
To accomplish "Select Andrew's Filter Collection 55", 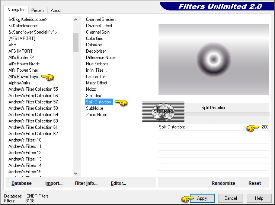I will click(33, 89).
